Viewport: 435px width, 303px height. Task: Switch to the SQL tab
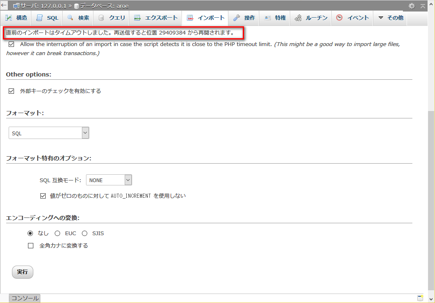(47, 18)
